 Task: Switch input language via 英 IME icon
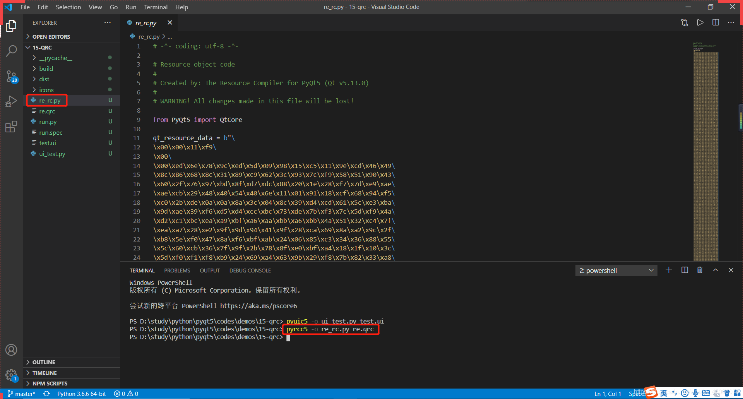664,393
